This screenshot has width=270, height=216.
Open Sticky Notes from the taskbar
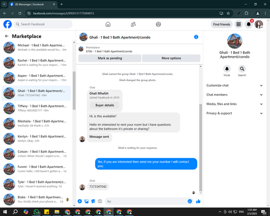(x=46, y=212)
